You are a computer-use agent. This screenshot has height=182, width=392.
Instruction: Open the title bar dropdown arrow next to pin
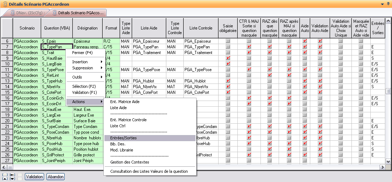(382, 4)
